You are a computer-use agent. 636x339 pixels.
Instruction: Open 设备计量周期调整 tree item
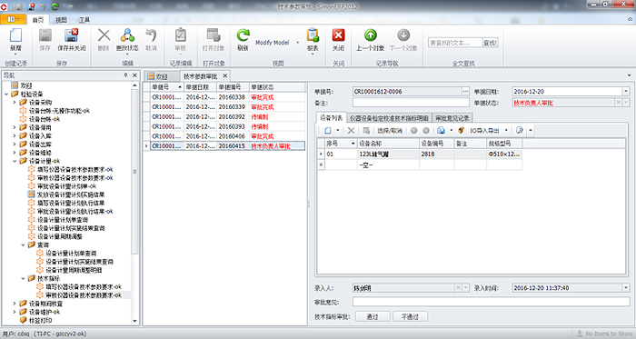[60, 237]
